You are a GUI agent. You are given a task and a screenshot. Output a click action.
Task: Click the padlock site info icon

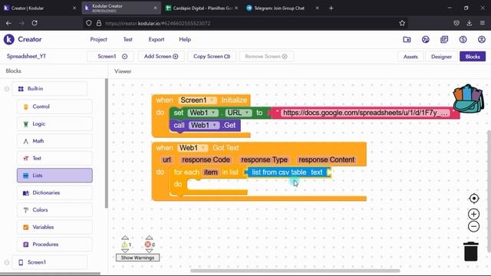coord(99,23)
